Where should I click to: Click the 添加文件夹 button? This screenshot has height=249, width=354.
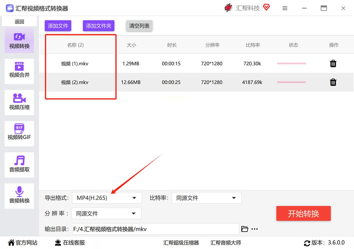coord(99,26)
